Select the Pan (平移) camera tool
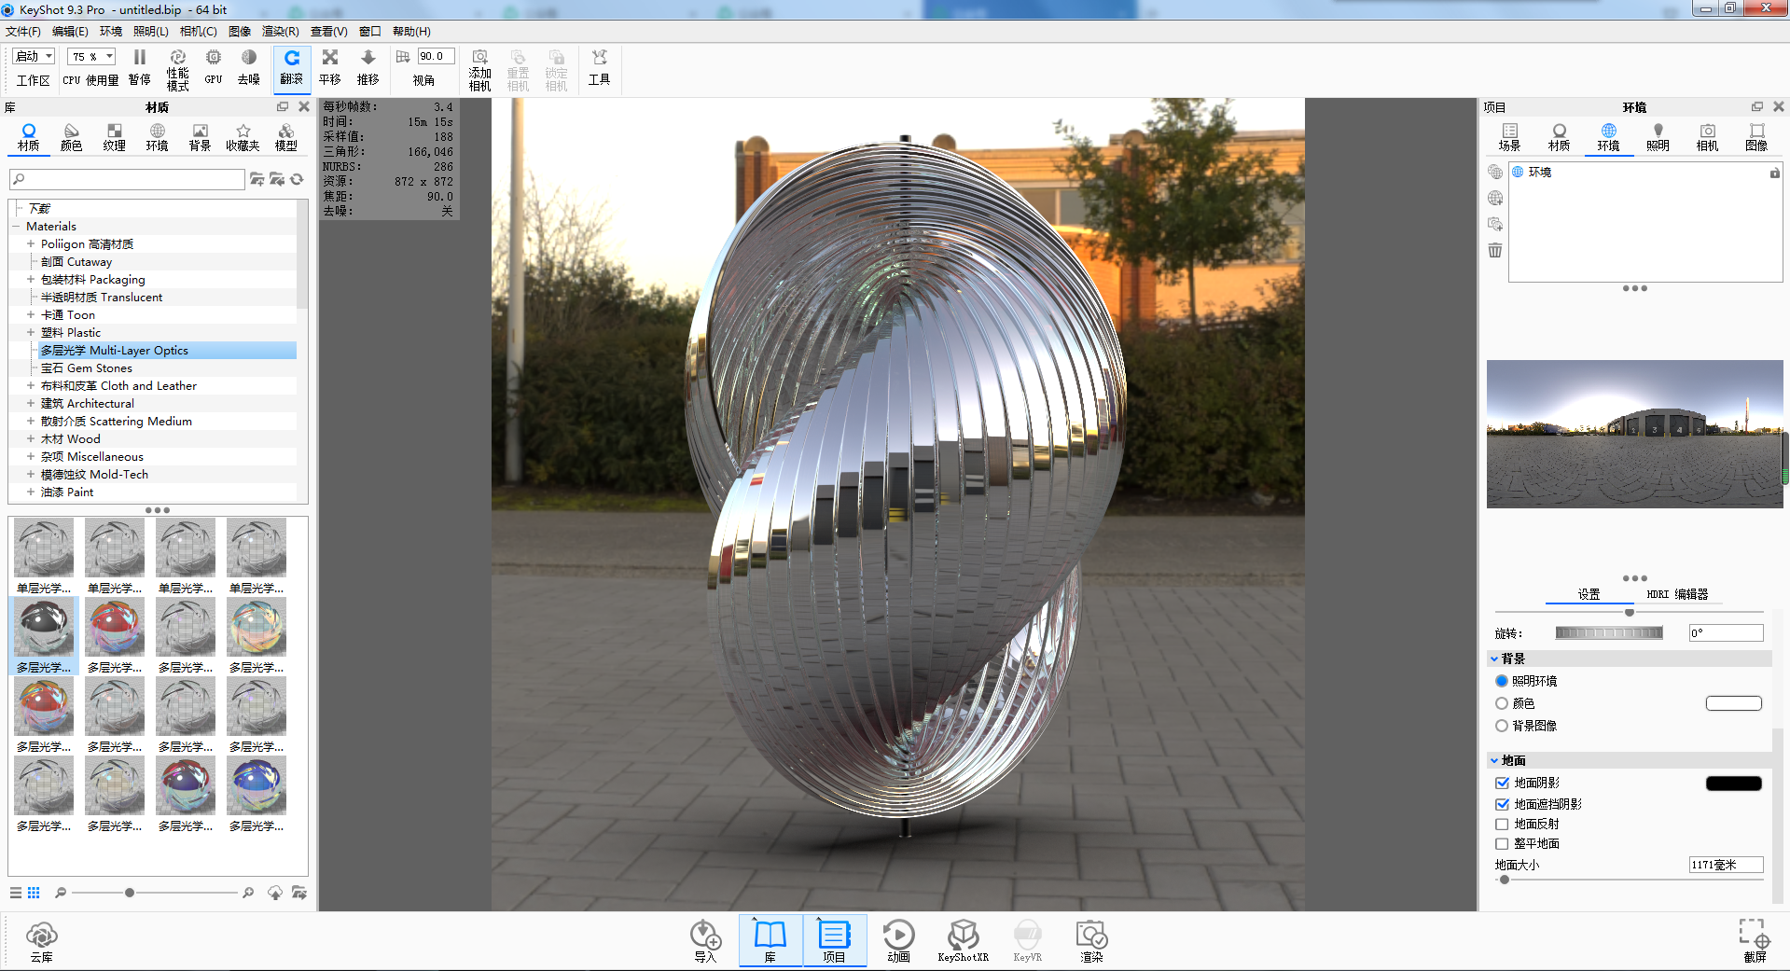This screenshot has height=971, width=1790. point(330,67)
